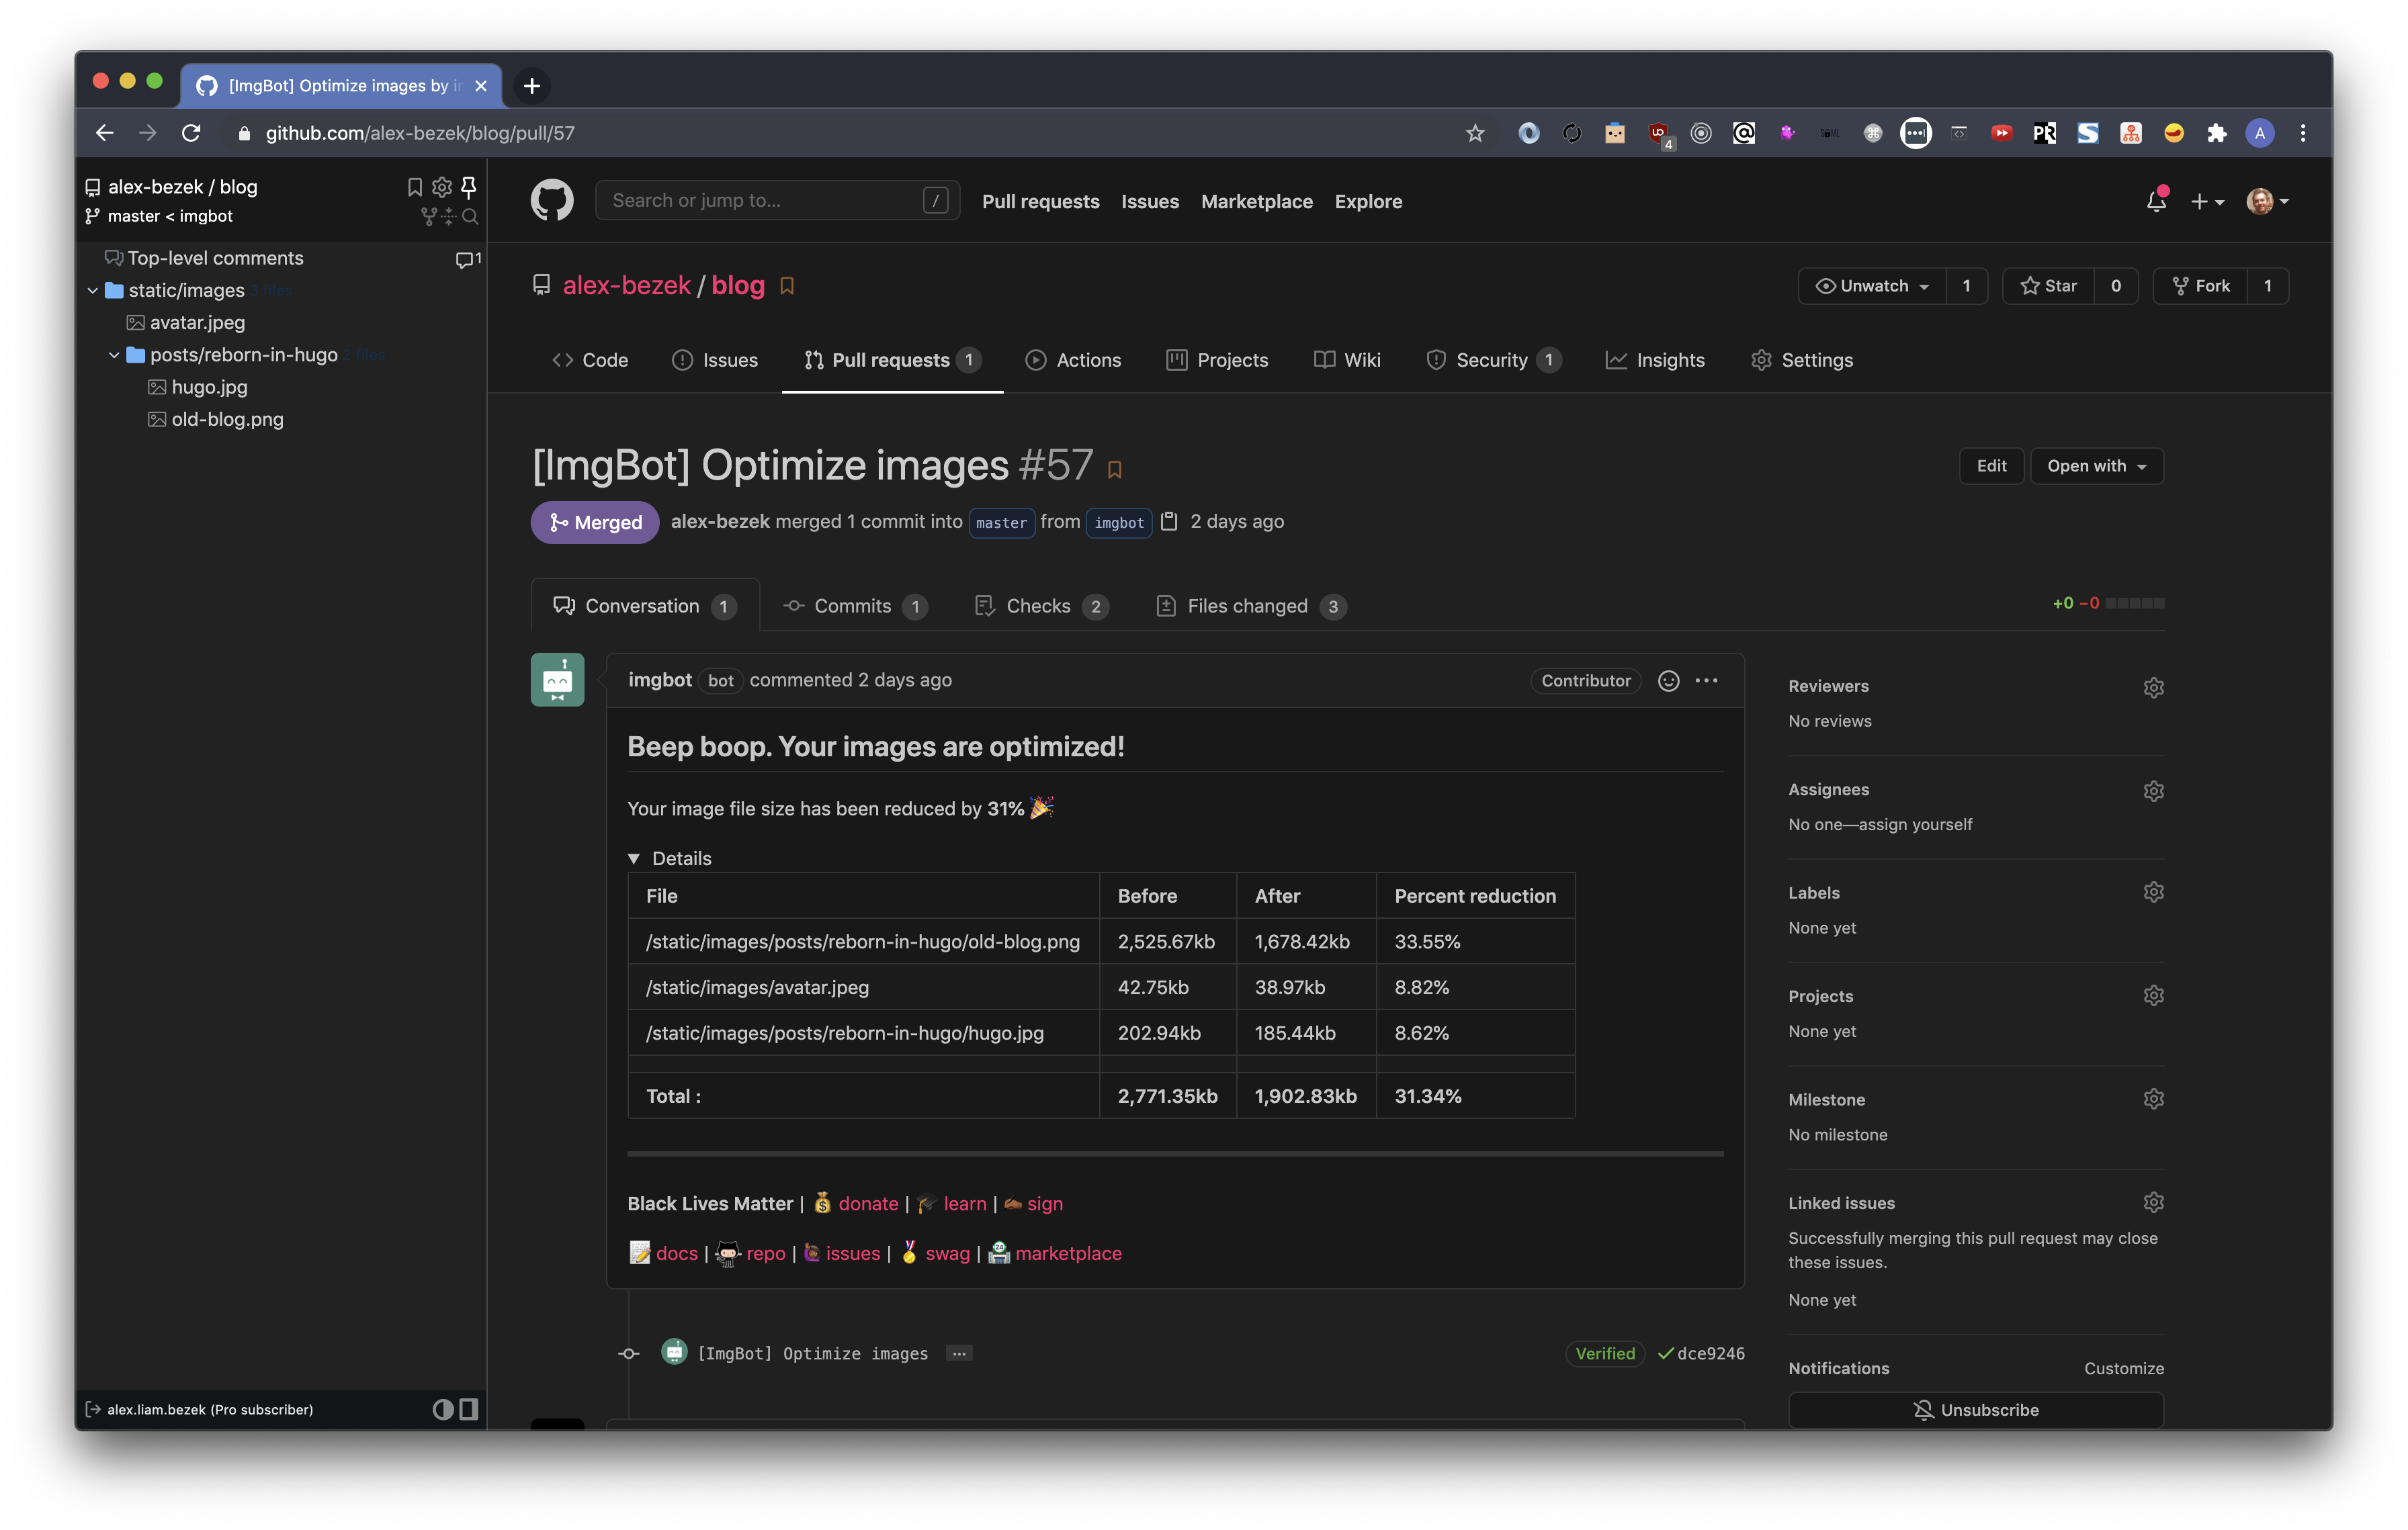
Task: Open the Chrome extensions puzzle icon
Action: click(x=2216, y=133)
